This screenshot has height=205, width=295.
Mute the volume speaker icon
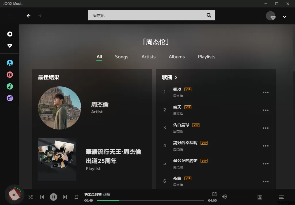[224, 197]
